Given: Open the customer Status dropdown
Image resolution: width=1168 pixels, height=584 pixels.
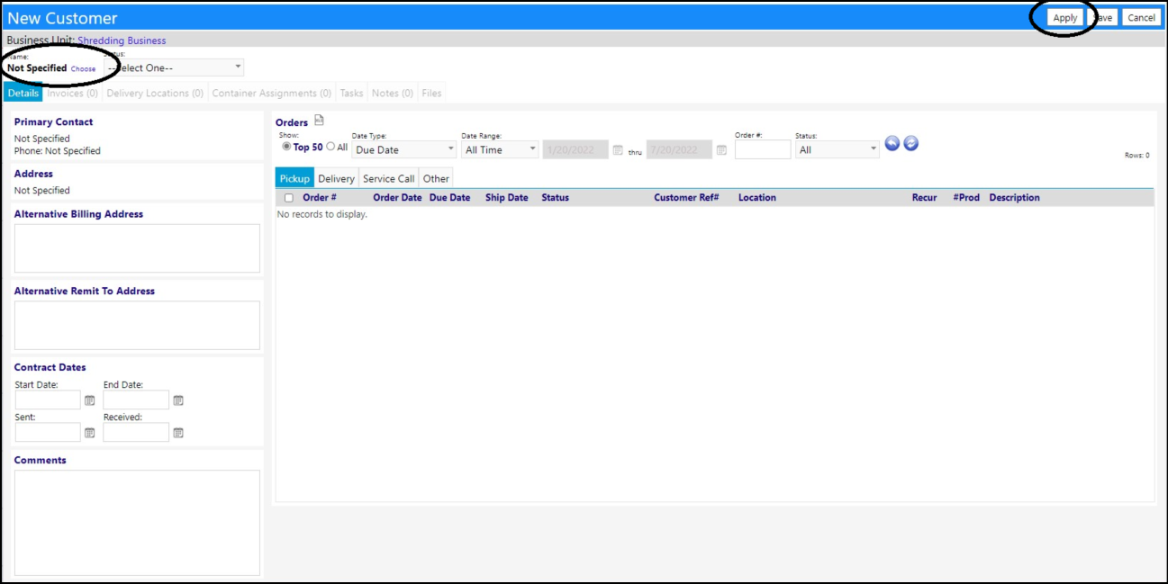Looking at the screenshot, I should [x=174, y=67].
